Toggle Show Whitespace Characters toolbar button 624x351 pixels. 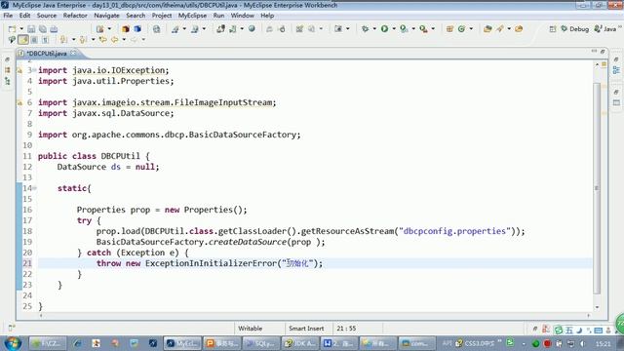click(46, 40)
